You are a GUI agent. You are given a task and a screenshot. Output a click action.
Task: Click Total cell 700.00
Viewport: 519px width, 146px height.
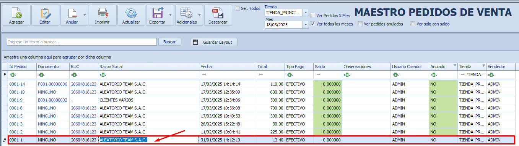(270, 108)
